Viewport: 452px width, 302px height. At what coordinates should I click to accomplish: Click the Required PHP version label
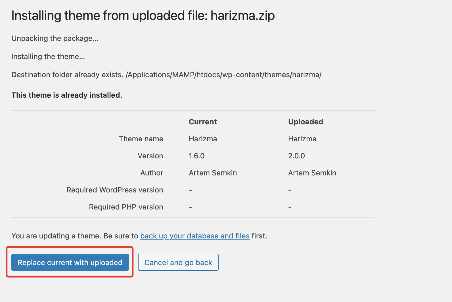click(x=126, y=207)
